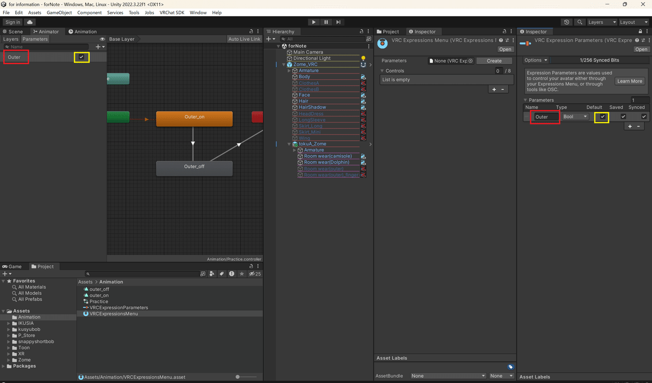Expand Armature under Zome_VRC
This screenshot has height=383, width=652.
(289, 70)
